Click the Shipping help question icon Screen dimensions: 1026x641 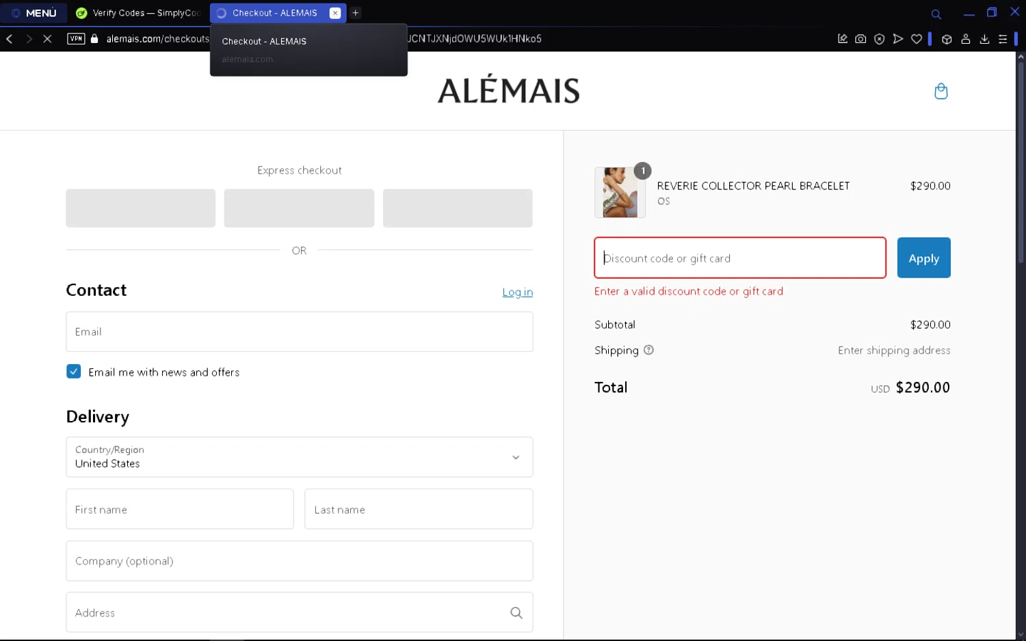click(648, 350)
